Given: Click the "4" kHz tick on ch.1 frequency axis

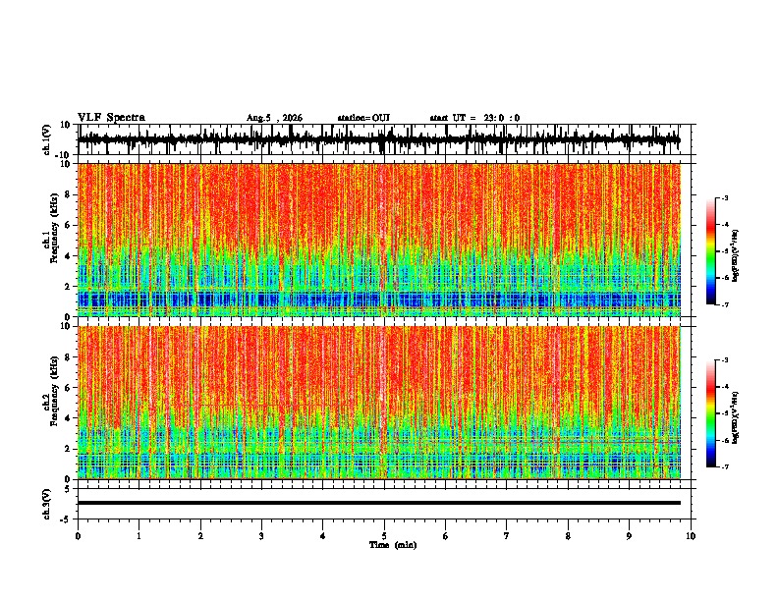Looking at the screenshot, I should pyautogui.click(x=68, y=256).
